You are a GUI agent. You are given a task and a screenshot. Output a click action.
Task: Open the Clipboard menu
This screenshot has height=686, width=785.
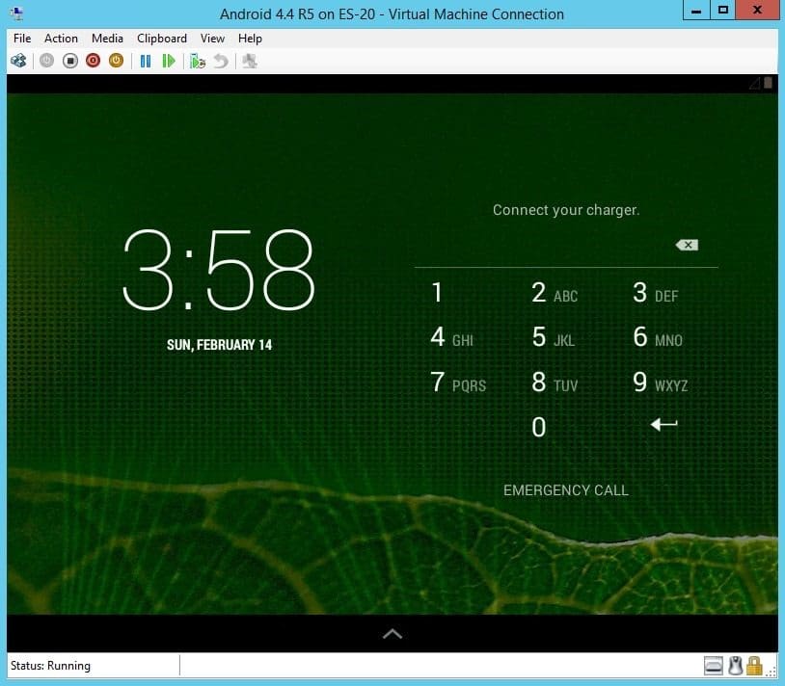[x=162, y=39]
